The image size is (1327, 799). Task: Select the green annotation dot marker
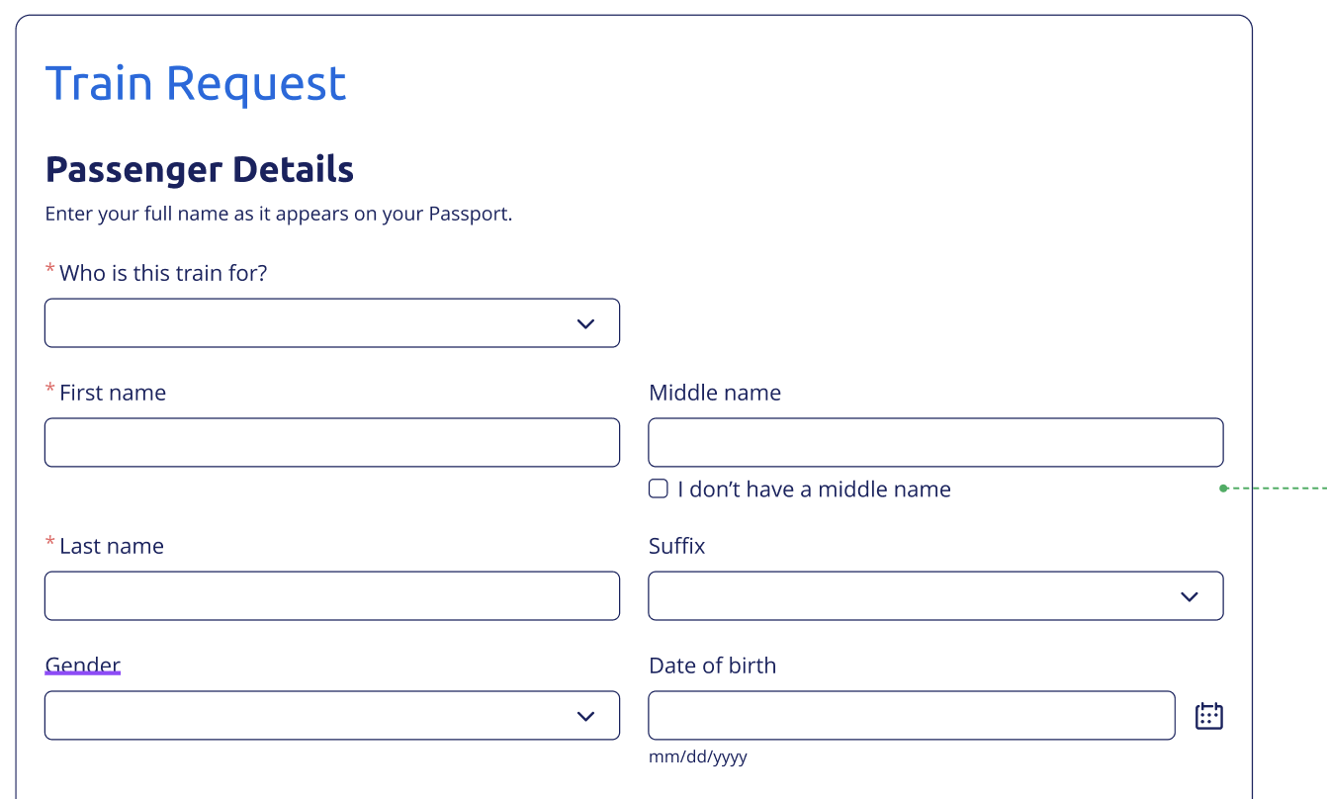click(x=1223, y=488)
